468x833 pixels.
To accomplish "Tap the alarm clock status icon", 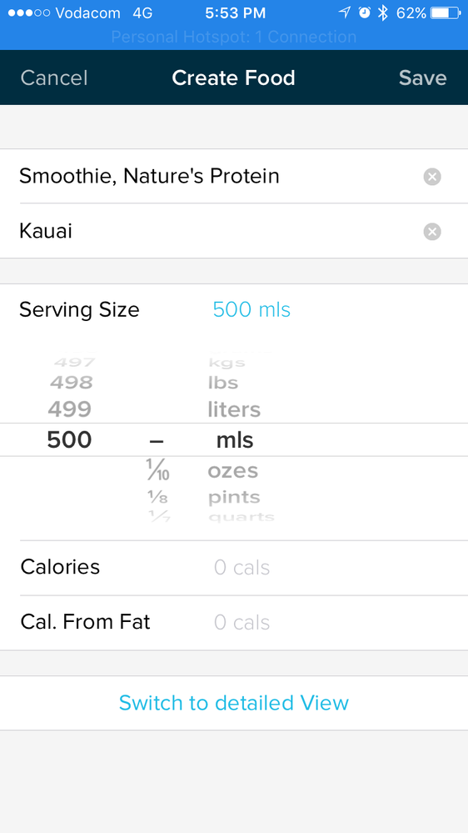I will click(x=364, y=13).
